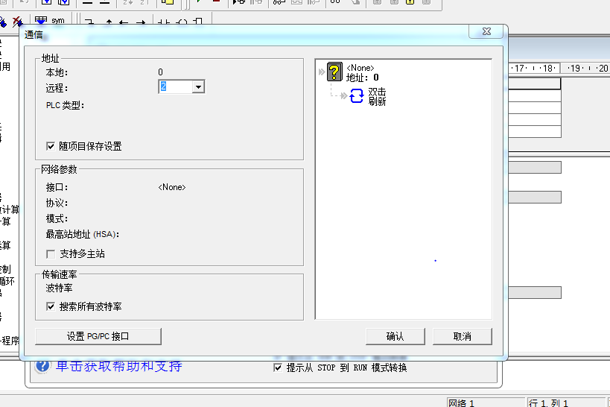610x407 pixels.
Task: Close the 通信 dialog with X button
Action: coord(486,32)
